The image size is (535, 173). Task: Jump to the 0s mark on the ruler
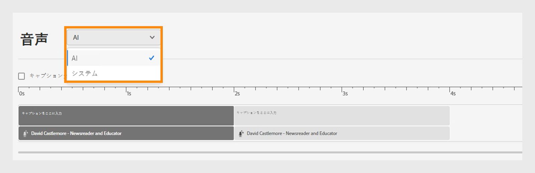coord(22,94)
